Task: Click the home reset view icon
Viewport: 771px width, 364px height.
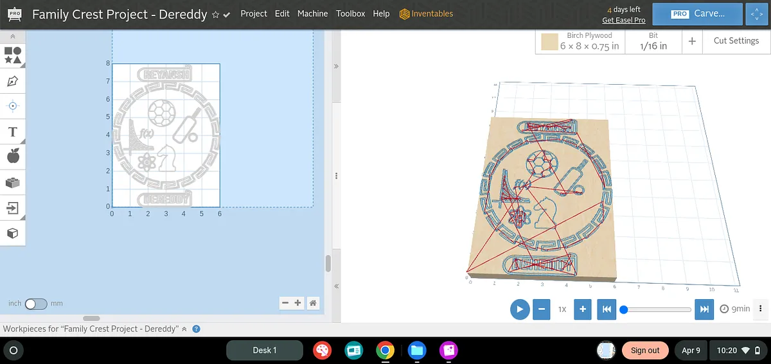Action: pyautogui.click(x=313, y=303)
